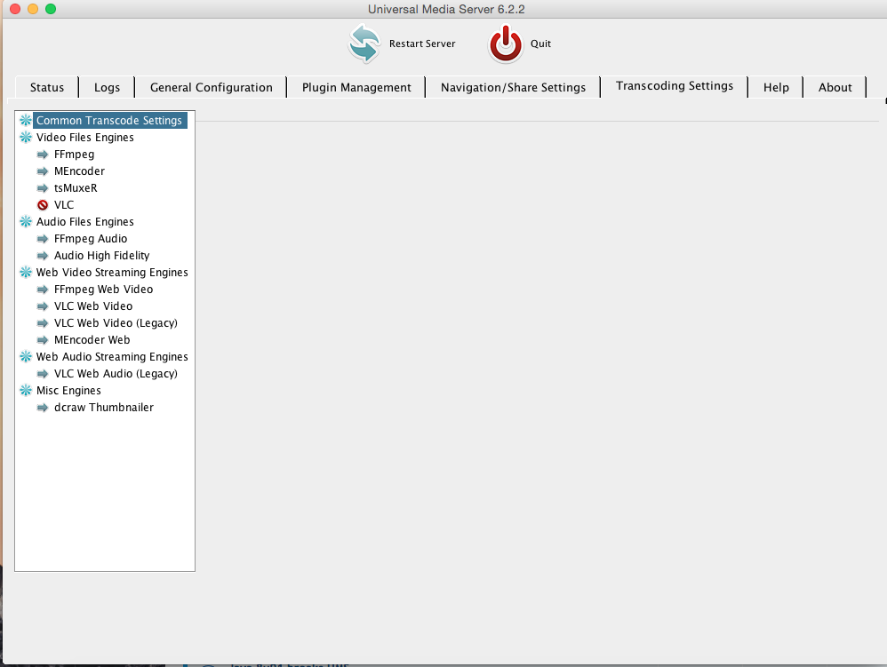Click the asterisk icon beside Misc Engines
Screen dimensions: 887x667
pos(26,391)
